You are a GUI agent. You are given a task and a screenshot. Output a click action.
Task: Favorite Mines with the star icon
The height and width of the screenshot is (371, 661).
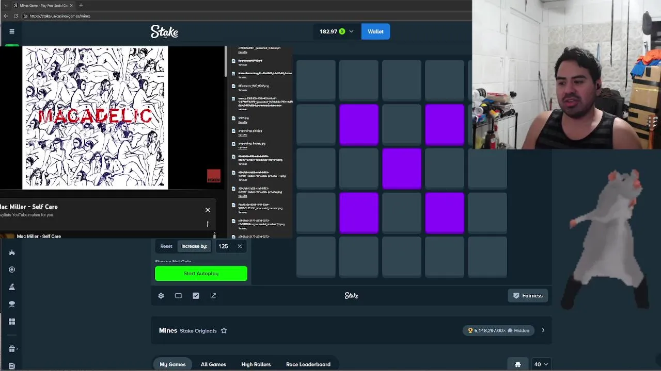pyautogui.click(x=224, y=331)
